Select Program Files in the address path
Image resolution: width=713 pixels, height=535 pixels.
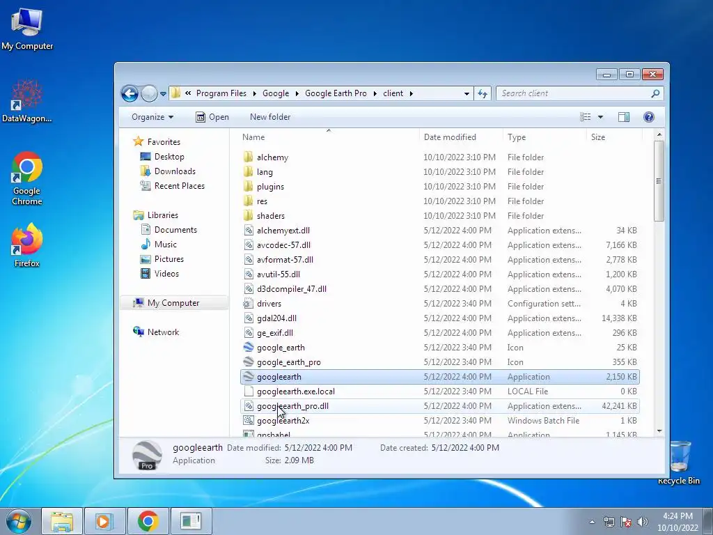221,93
